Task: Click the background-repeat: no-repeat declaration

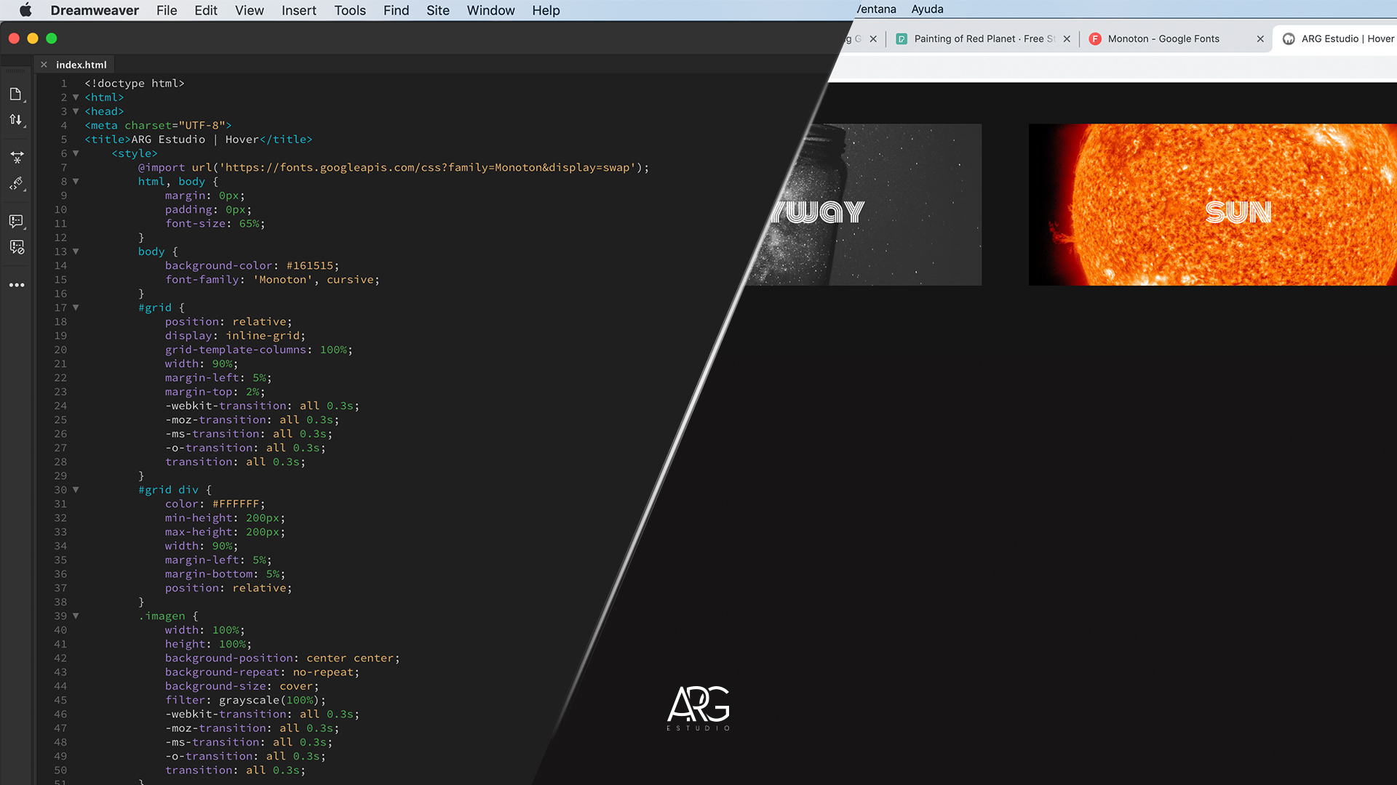Action: coord(262,672)
